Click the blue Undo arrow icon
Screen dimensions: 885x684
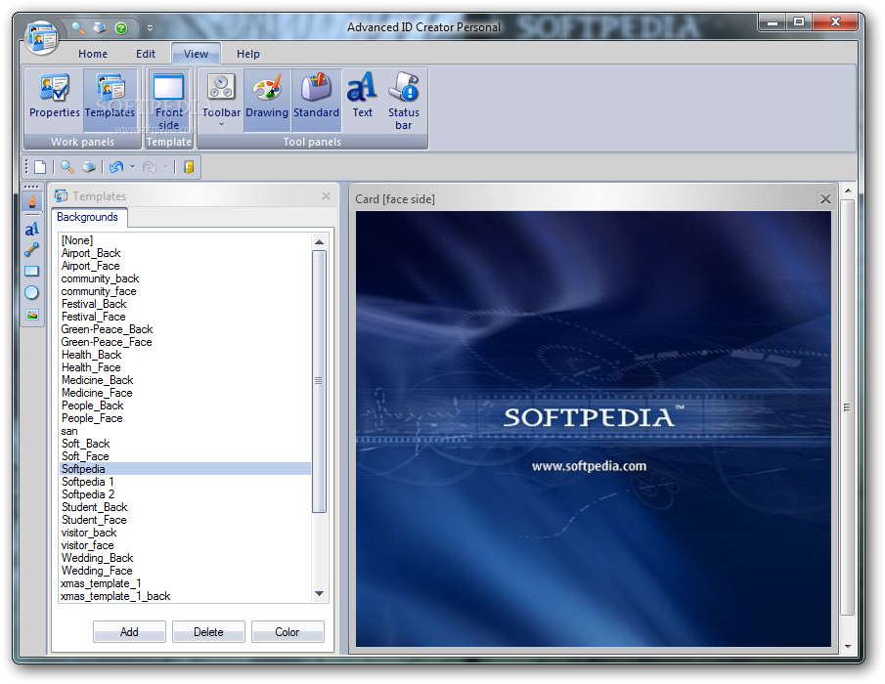point(116,167)
